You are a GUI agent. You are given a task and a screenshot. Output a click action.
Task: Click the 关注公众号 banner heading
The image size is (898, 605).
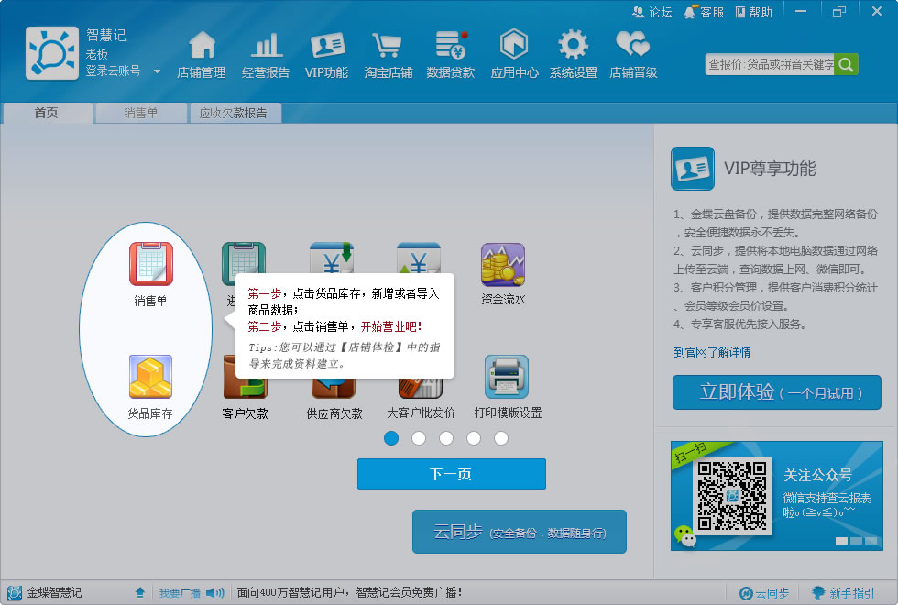tap(817, 475)
